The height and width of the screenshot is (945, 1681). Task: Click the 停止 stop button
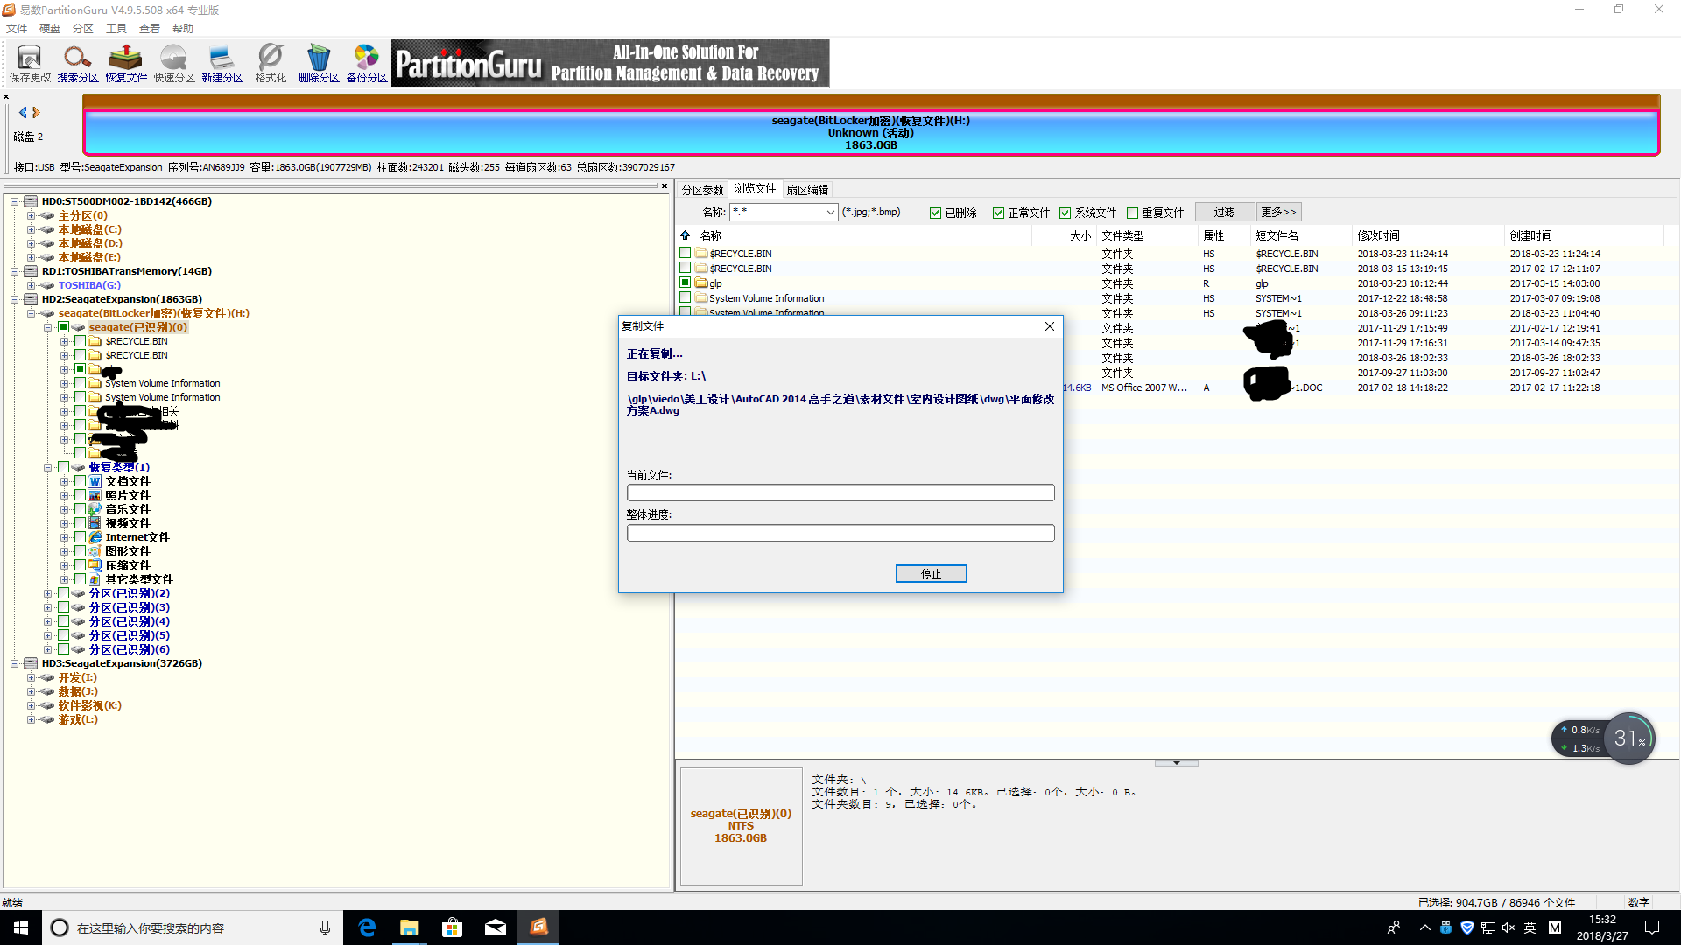(931, 574)
